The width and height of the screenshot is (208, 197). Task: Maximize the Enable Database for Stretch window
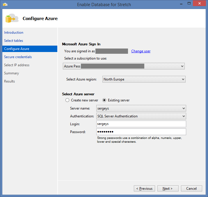click(189, 3)
